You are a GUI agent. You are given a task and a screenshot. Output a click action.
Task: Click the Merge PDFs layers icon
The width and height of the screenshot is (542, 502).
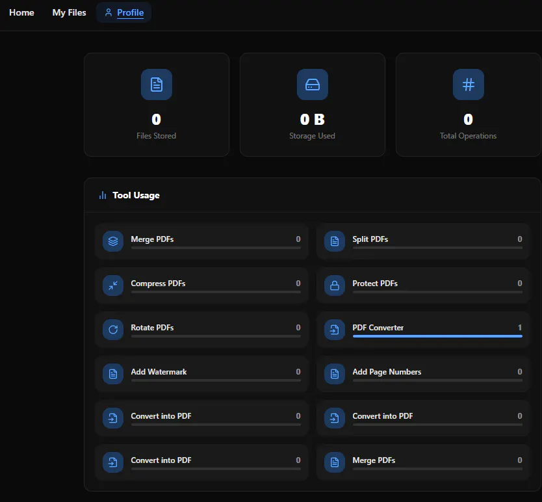click(x=113, y=241)
